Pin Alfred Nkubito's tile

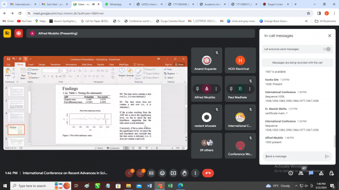(x=198, y=89)
